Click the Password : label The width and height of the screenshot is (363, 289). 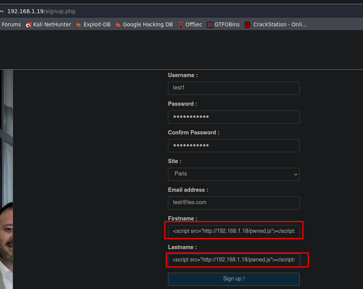182,104
